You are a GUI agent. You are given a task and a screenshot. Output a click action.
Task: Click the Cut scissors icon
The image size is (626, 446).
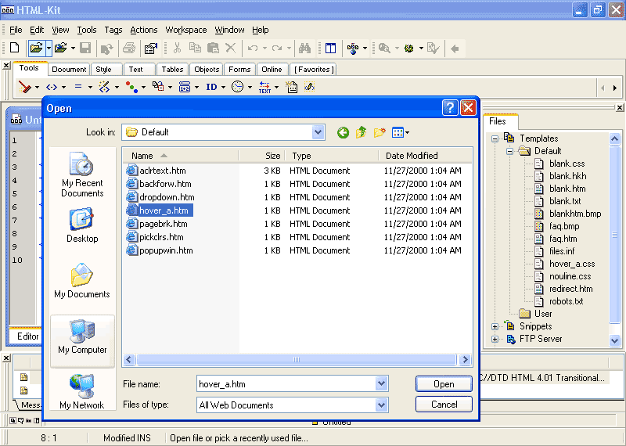click(x=177, y=48)
